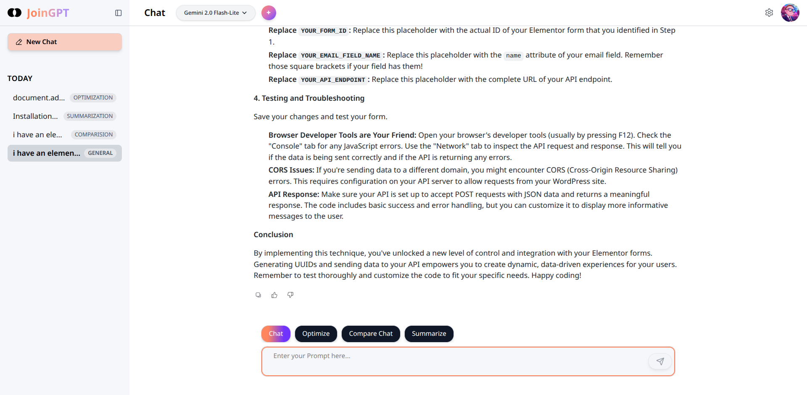The width and height of the screenshot is (807, 395).
Task: Dislike the response with thumbs down
Action: [290, 295]
